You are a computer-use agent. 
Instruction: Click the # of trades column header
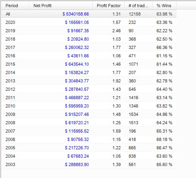pyautogui.click(x=139, y=6)
